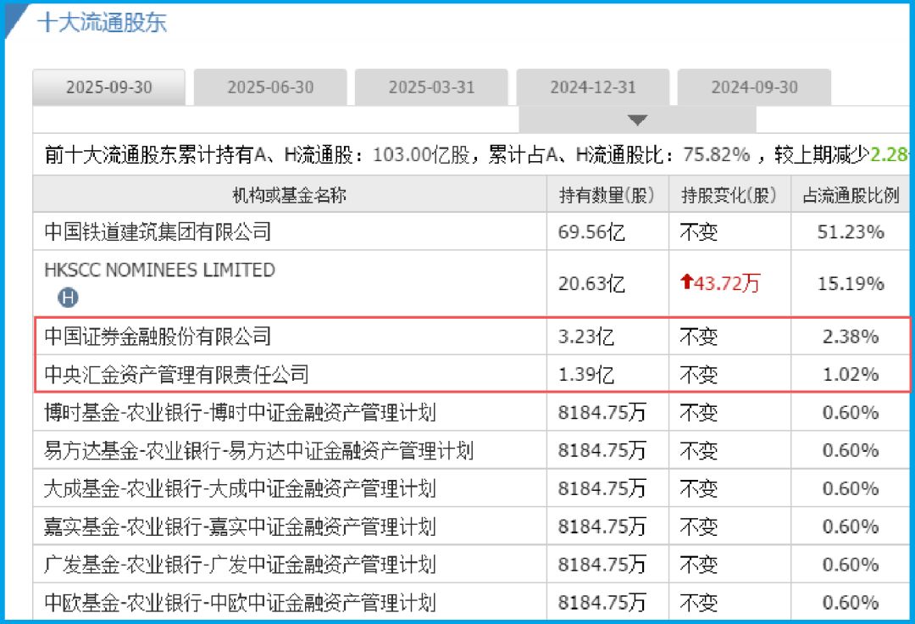Click the 75.82% cumulative ratio figure
The height and width of the screenshot is (624, 915).
(x=716, y=154)
